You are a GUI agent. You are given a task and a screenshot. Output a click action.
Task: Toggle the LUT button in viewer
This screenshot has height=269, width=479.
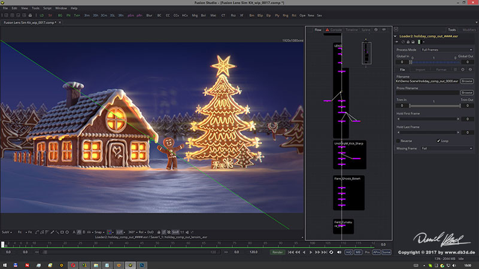119,232
